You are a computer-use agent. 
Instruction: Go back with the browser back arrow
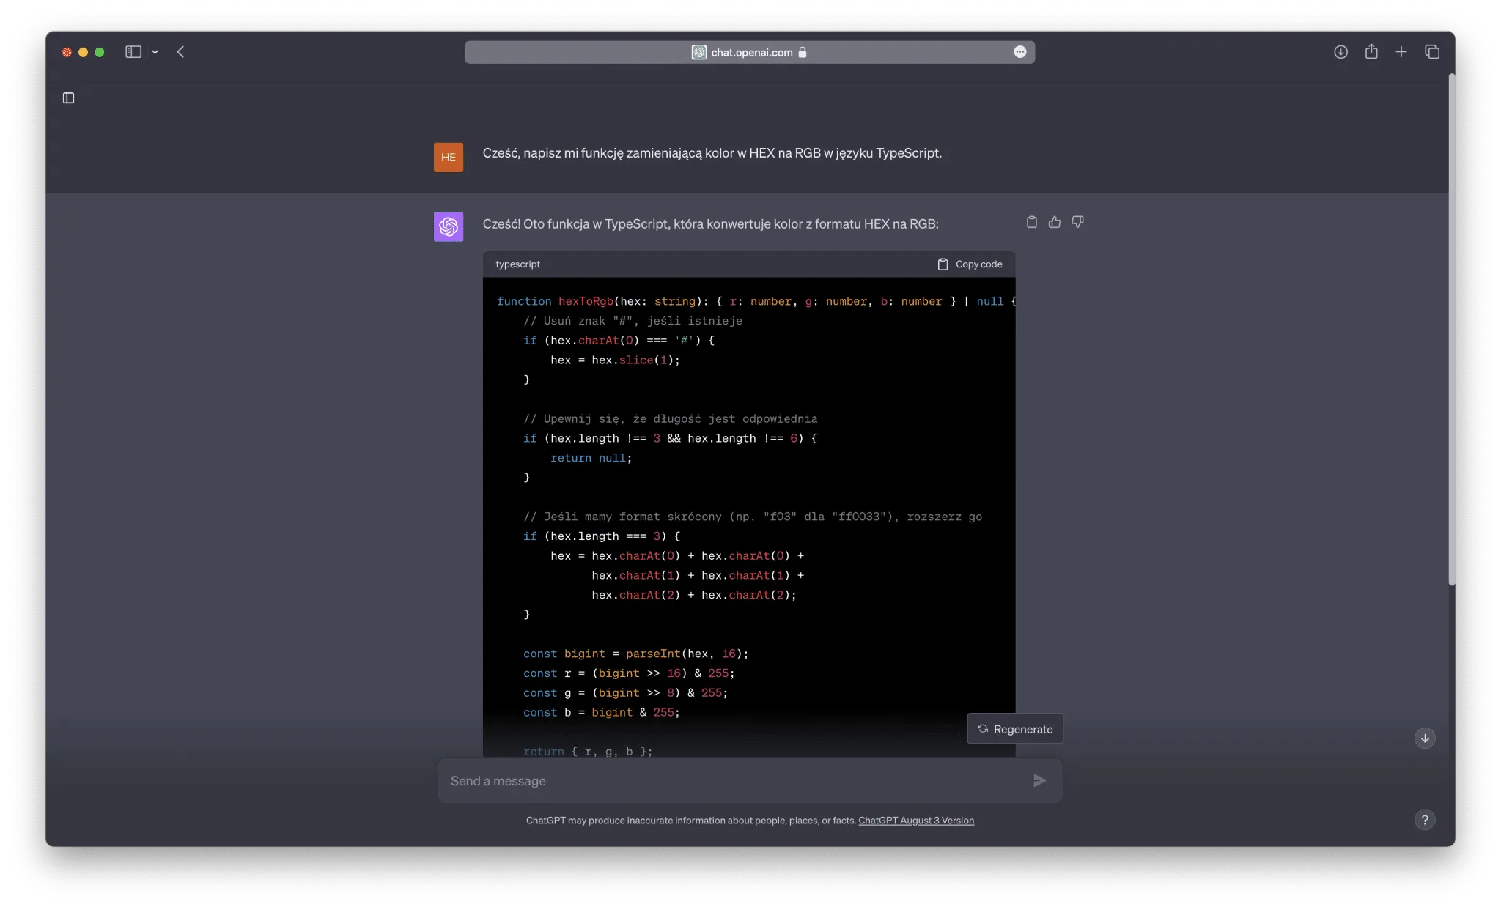pos(180,52)
